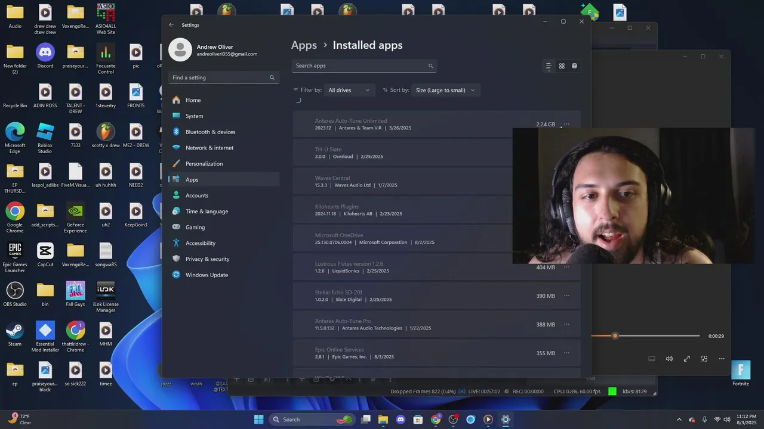Open Network & internet settings
Viewport: 764px width, 429px height.
point(224,148)
